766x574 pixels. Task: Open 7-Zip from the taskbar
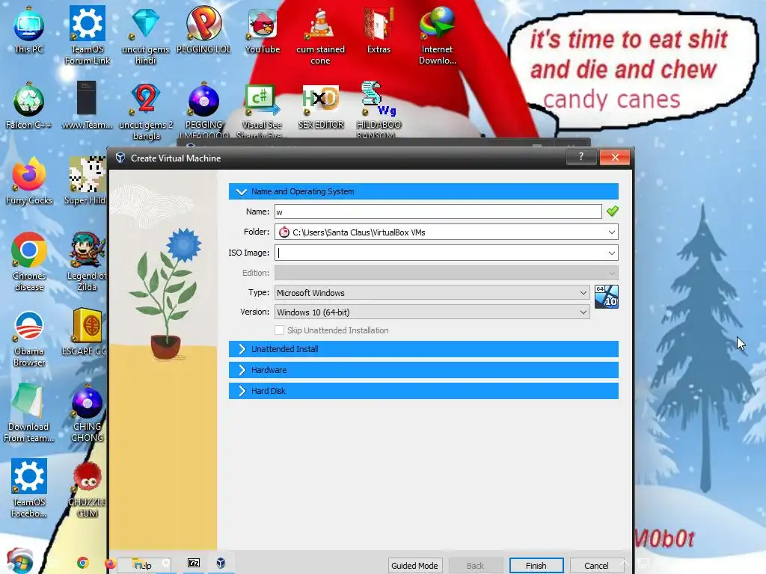pos(194,563)
